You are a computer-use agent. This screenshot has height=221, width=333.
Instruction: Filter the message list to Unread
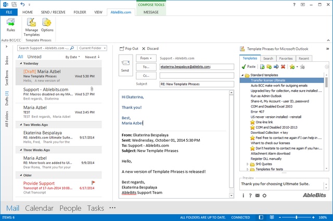pos(34,57)
